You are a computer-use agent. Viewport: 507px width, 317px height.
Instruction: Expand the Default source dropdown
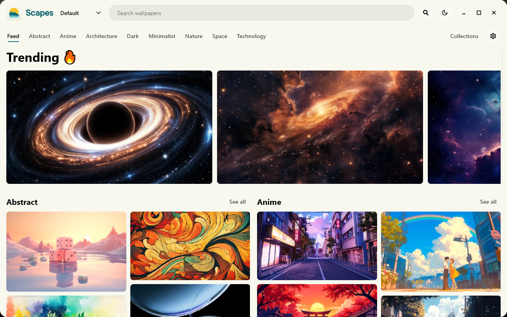coord(81,13)
